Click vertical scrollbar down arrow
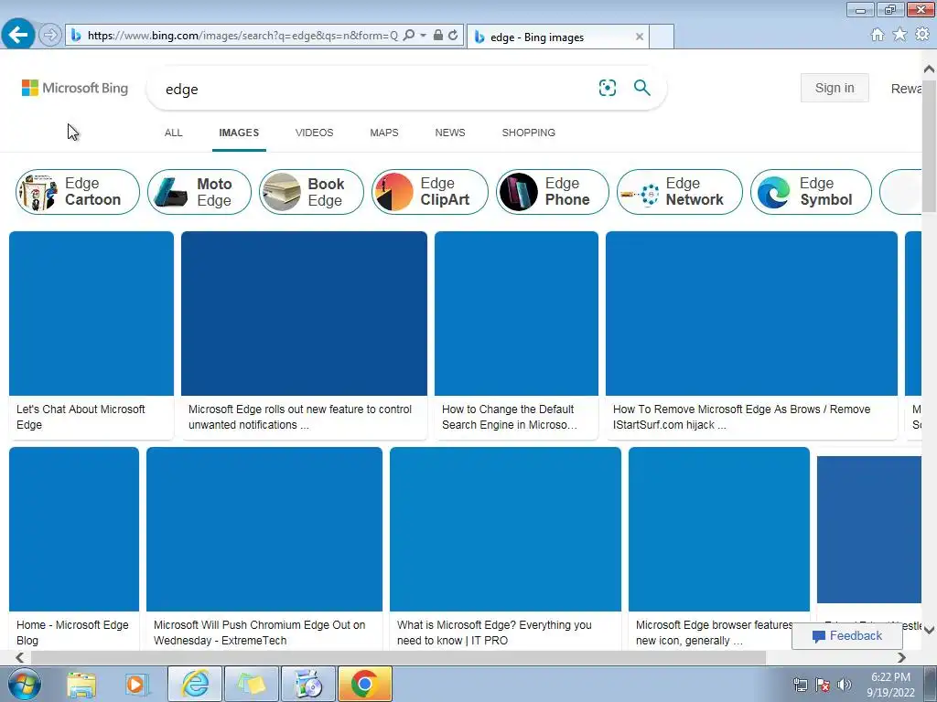This screenshot has width=937, height=702. pyautogui.click(x=930, y=631)
